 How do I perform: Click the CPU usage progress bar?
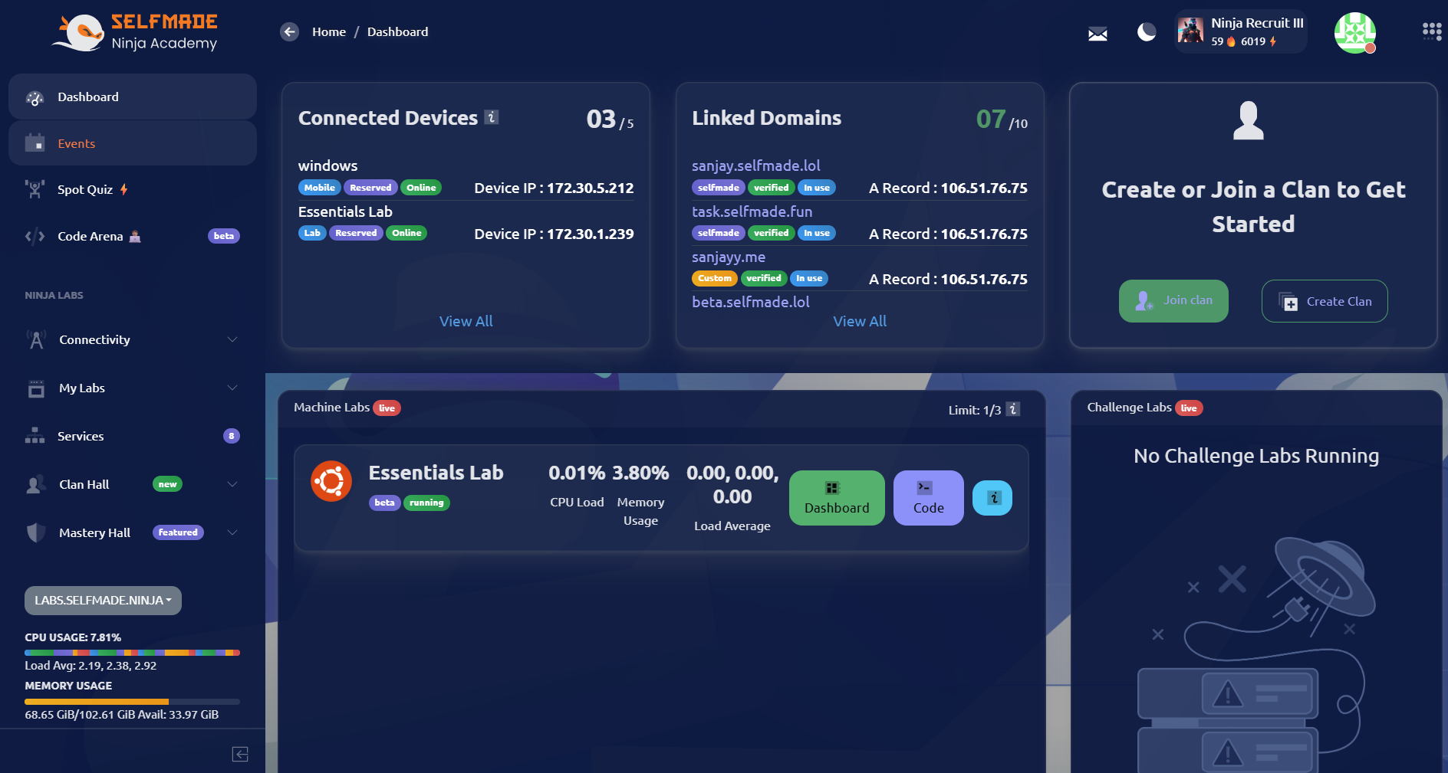click(132, 652)
